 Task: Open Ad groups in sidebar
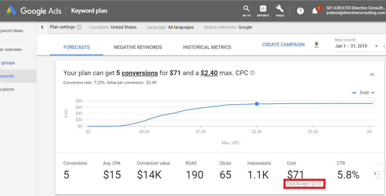click(x=8, y=63)
